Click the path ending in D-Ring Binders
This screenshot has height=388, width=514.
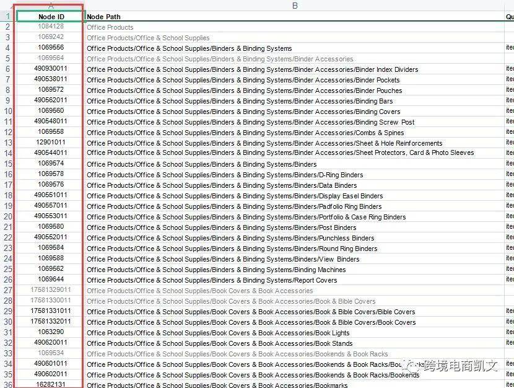[225, 175]
